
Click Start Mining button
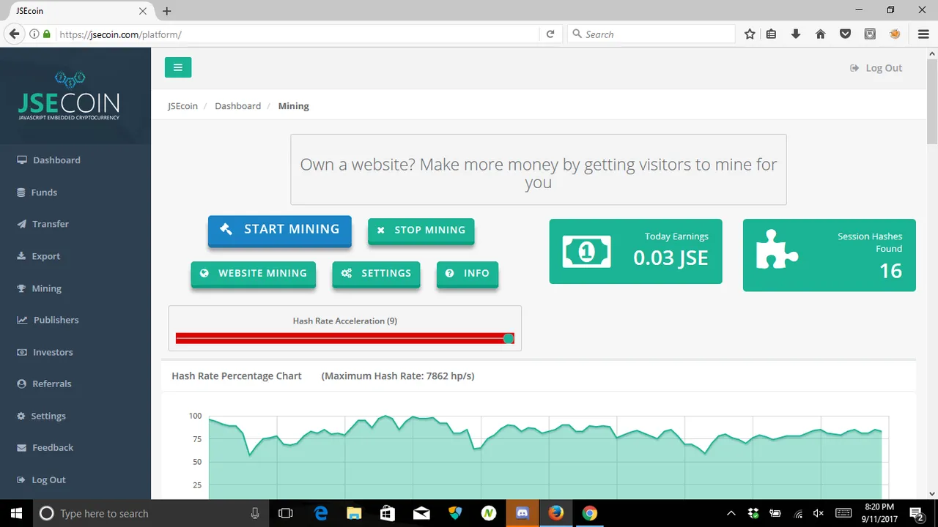(279, 229)
